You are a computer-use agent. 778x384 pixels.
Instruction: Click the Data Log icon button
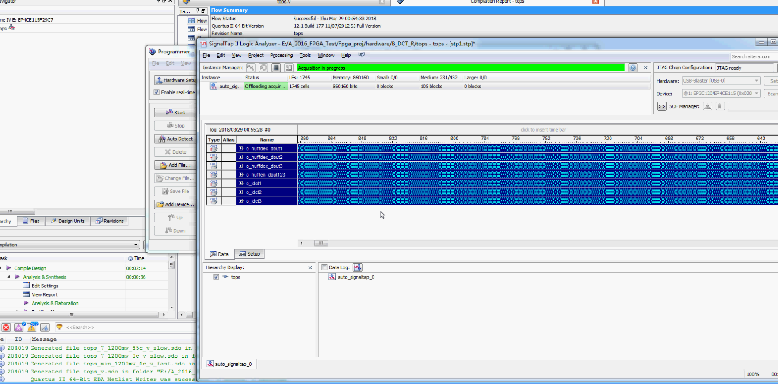pyautogui.click(x=358, y=267)
